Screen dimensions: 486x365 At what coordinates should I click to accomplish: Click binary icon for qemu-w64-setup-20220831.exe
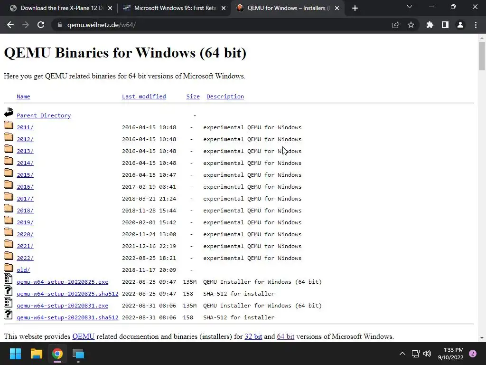[x=9, y=302]
